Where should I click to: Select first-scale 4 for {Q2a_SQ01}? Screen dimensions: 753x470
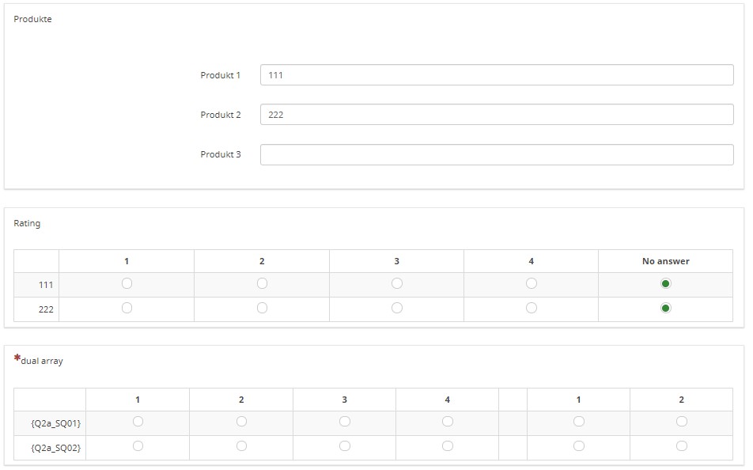coord(448,422)
